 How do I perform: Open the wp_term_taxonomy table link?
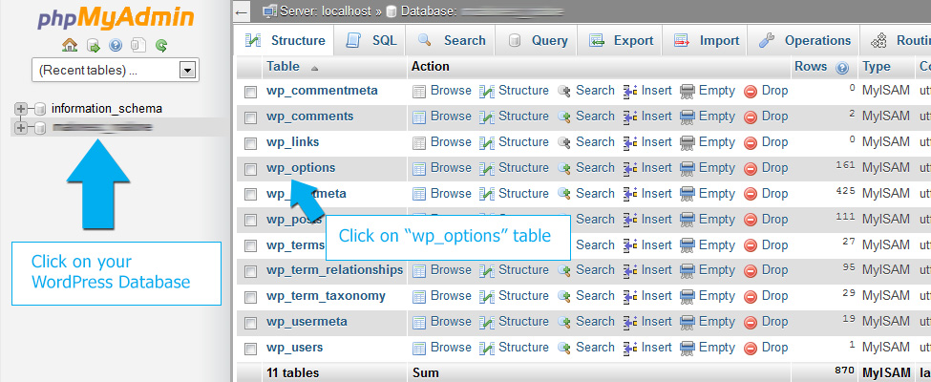(326, 295)
